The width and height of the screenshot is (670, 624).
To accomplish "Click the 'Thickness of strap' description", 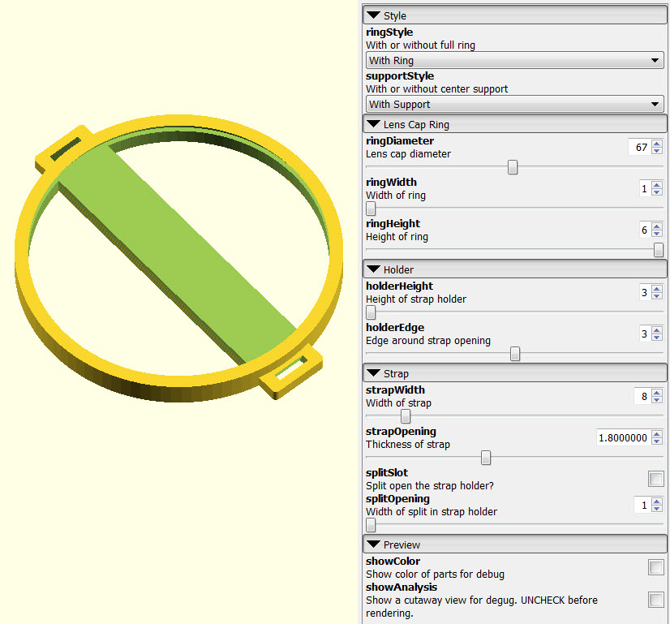I will pos(408,445).
